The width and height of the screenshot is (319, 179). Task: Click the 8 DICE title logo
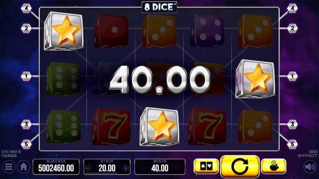tap(159, 8)
